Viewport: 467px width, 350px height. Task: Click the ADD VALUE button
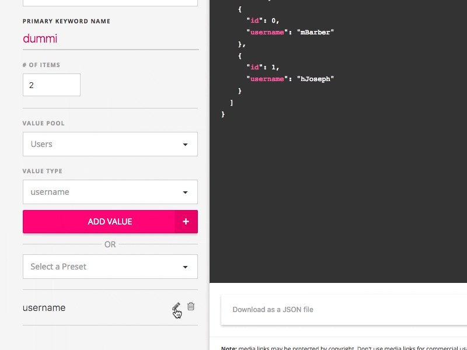pyautogui.click(x=110, y=222)
